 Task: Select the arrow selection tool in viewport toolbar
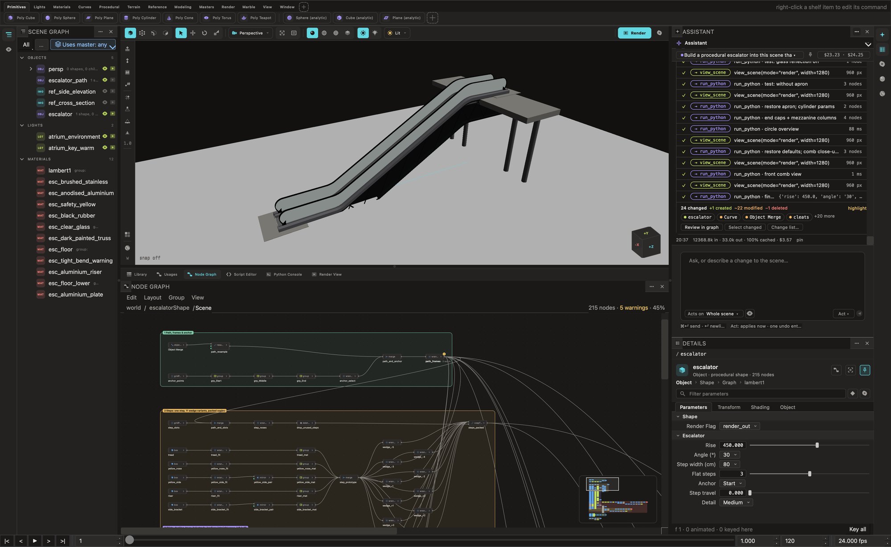coord(181,33)
